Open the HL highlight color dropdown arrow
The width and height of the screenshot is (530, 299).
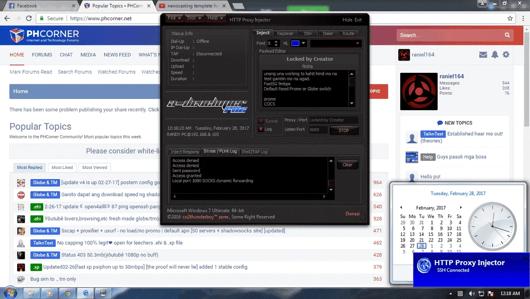click(x=303, y=43)
